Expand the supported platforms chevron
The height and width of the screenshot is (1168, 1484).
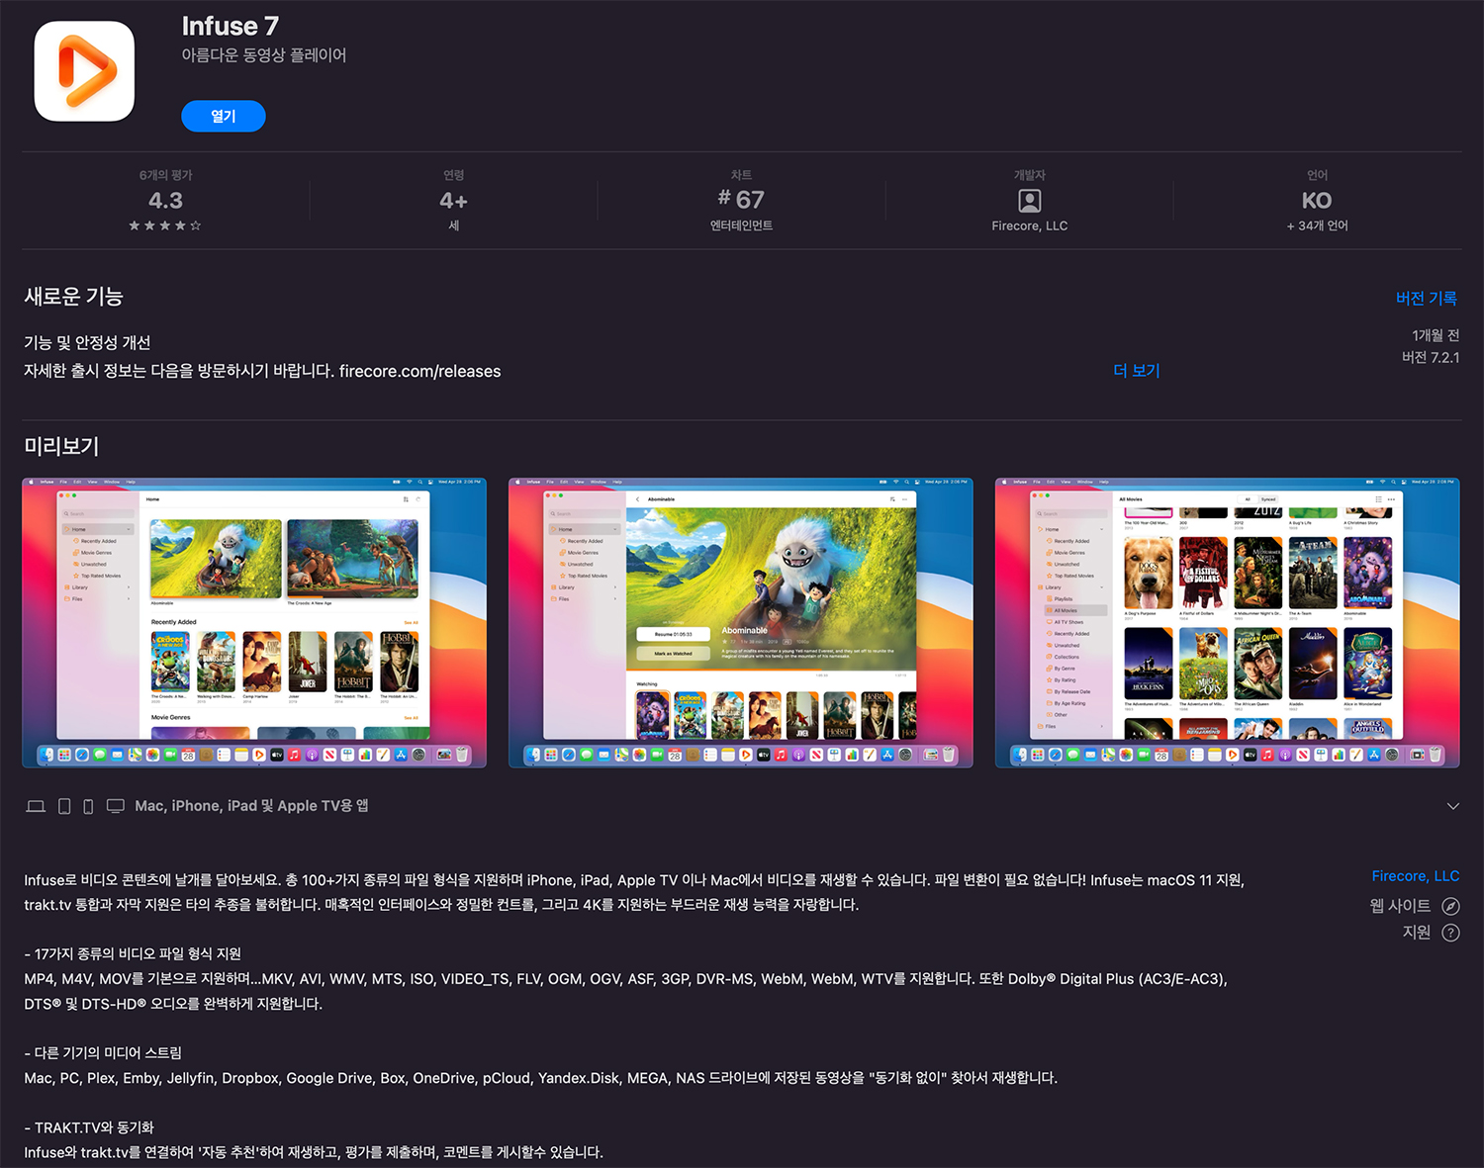coord(1452,806)
